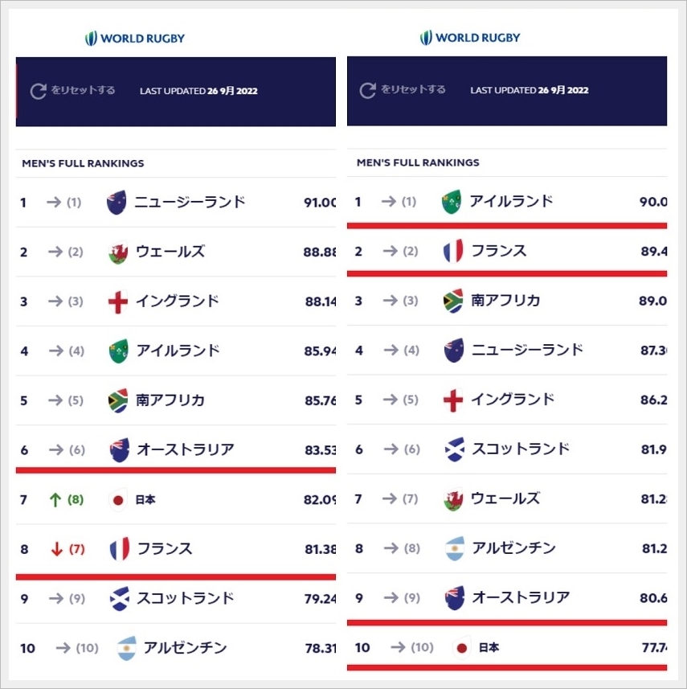Click Argentina flag at rank 10 on left
The width and height of the screenshot is (687, 689).
point(127,648)
